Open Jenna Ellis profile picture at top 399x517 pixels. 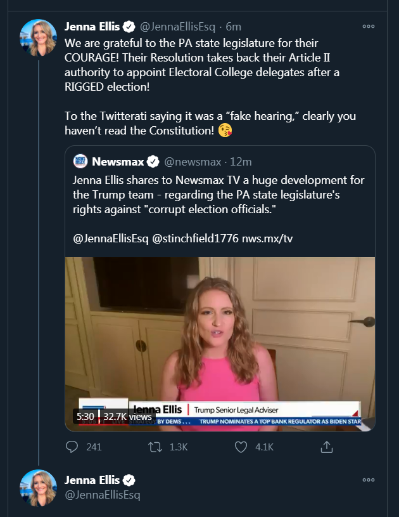[39, 38]
